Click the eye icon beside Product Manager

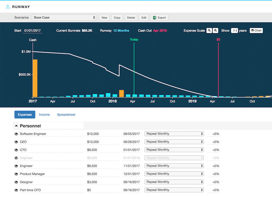16,174
